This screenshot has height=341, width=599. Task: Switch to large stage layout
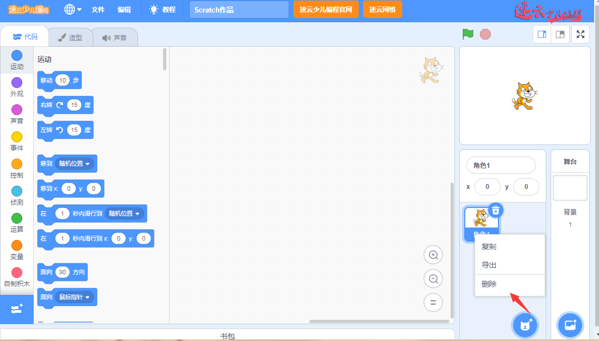point(560,34)
